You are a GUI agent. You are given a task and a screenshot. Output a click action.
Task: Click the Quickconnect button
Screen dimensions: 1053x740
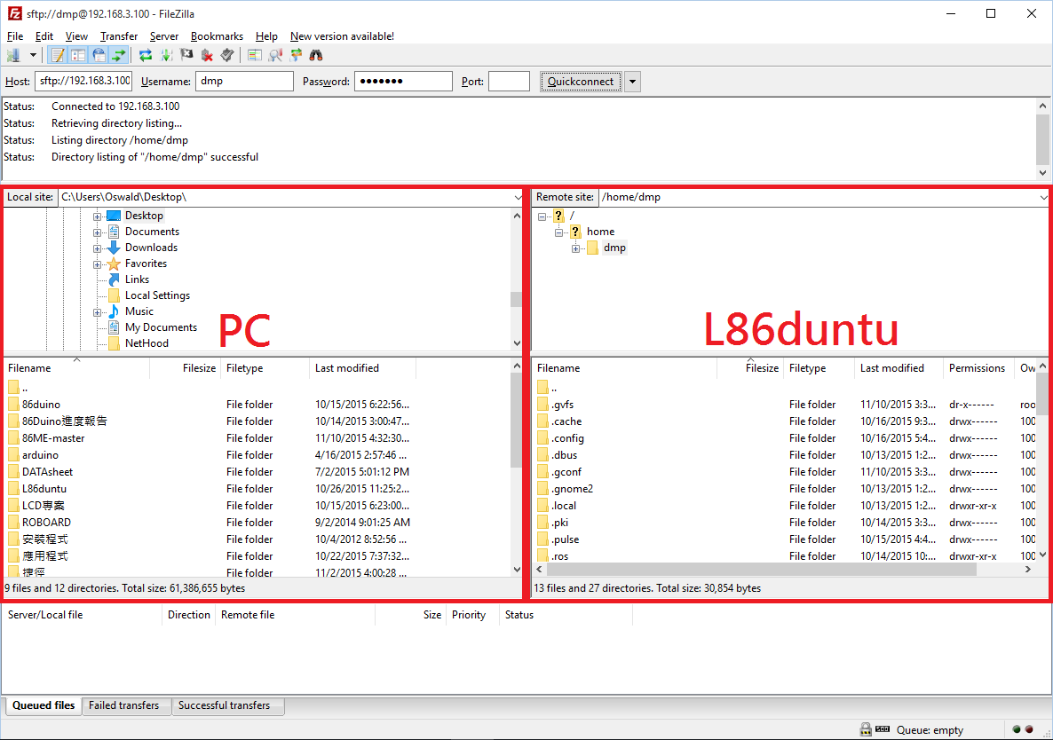(x=581, y=82)
